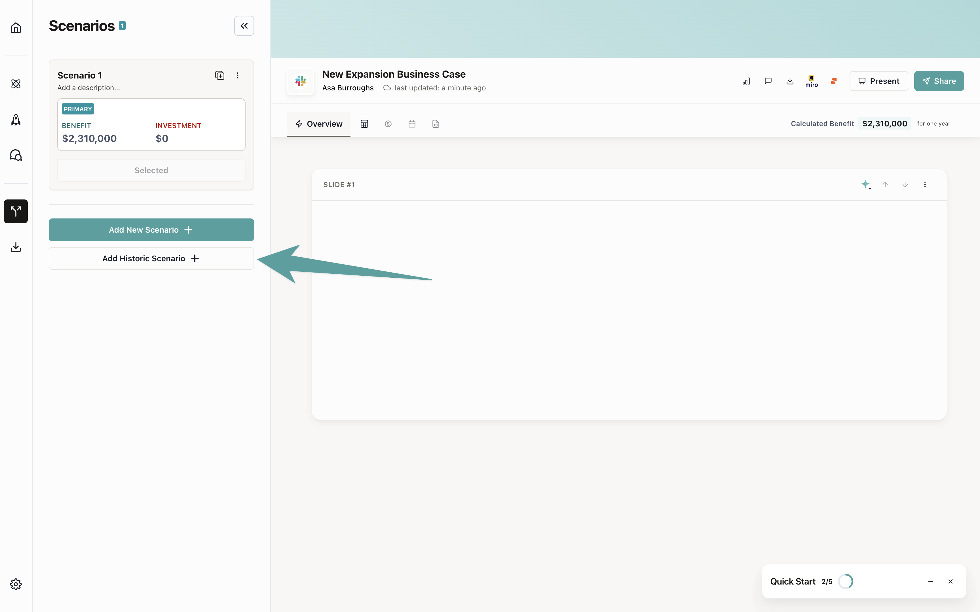Switch to the Overview tab
Viewport: 980px width, 612px height.
(319, 124)
